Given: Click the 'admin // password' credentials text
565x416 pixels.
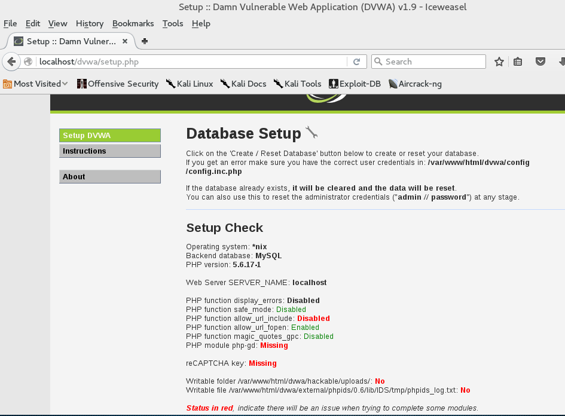Looking at the screenshot, I should (432, 197).
